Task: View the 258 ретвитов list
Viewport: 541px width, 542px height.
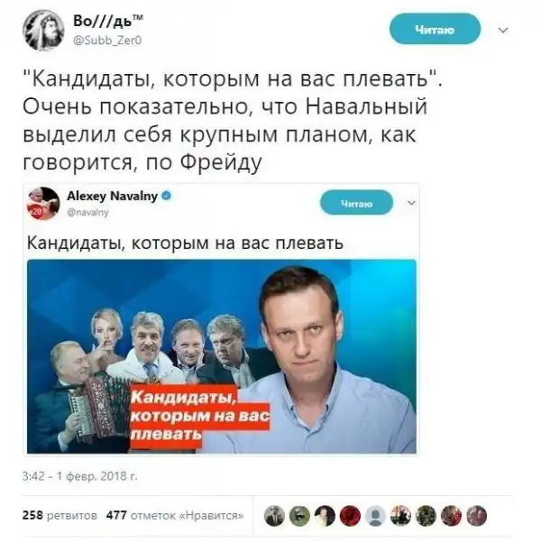Action: coord(60,515)
